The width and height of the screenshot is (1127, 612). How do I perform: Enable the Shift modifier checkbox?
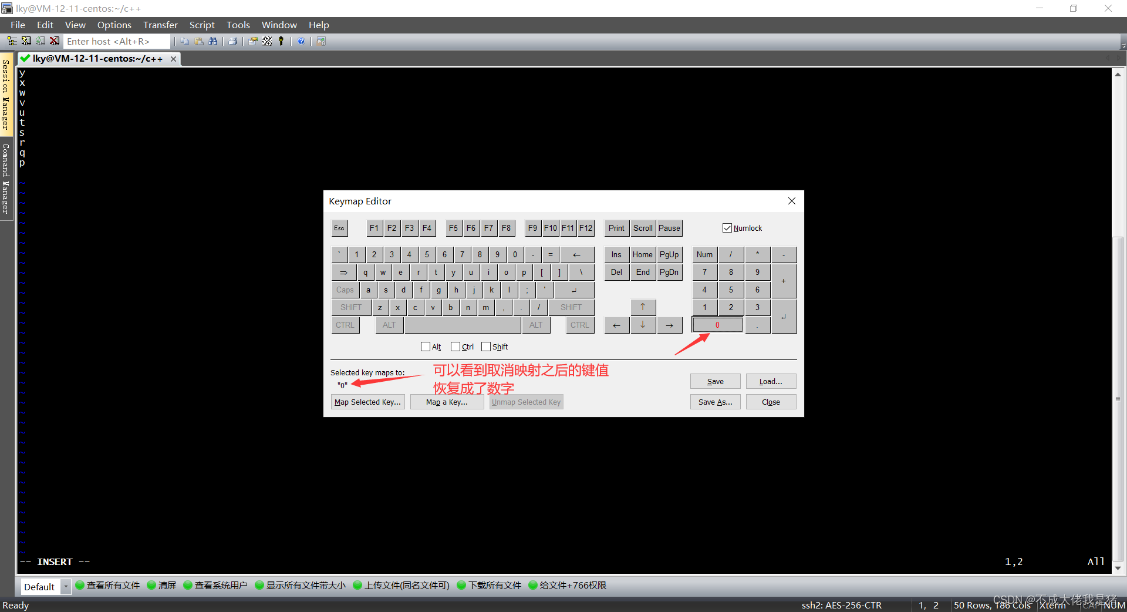tap(494, 347)
